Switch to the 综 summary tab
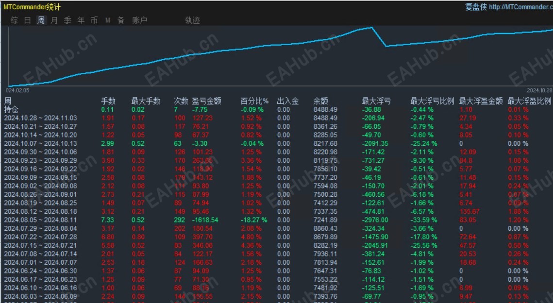This screenshot has height=303, width=553. click(x=14, y=20)
